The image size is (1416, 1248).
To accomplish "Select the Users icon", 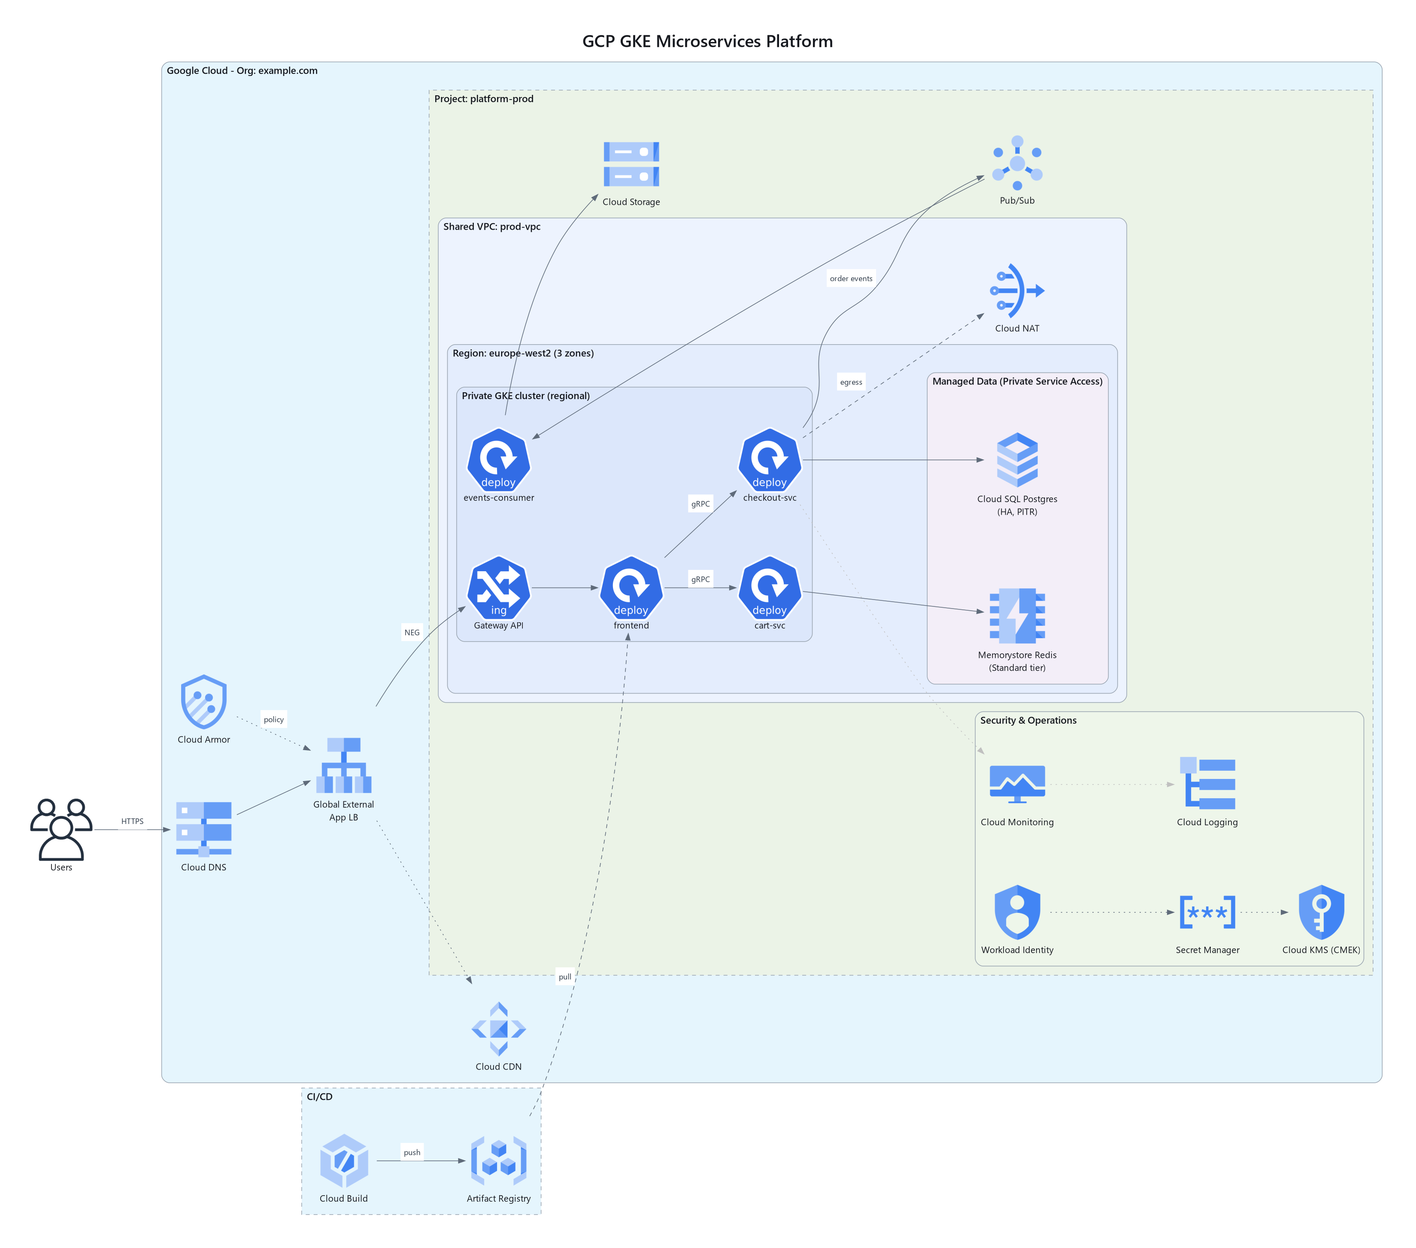I will point(61,829).
